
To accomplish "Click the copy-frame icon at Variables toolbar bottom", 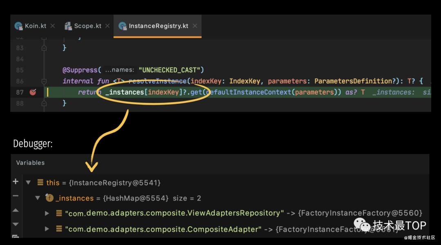I will 15,237.
